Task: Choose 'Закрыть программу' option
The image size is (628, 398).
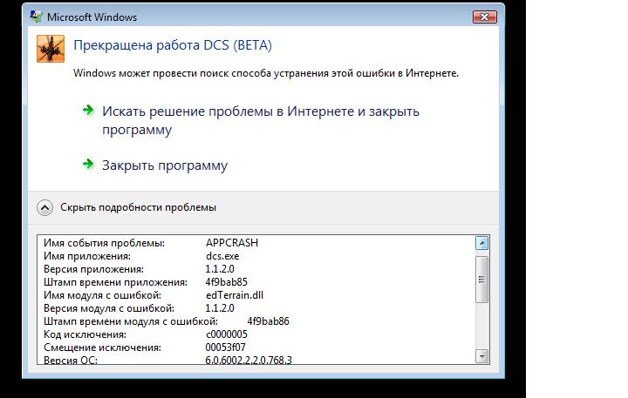Action: click(x=165, y=165)
